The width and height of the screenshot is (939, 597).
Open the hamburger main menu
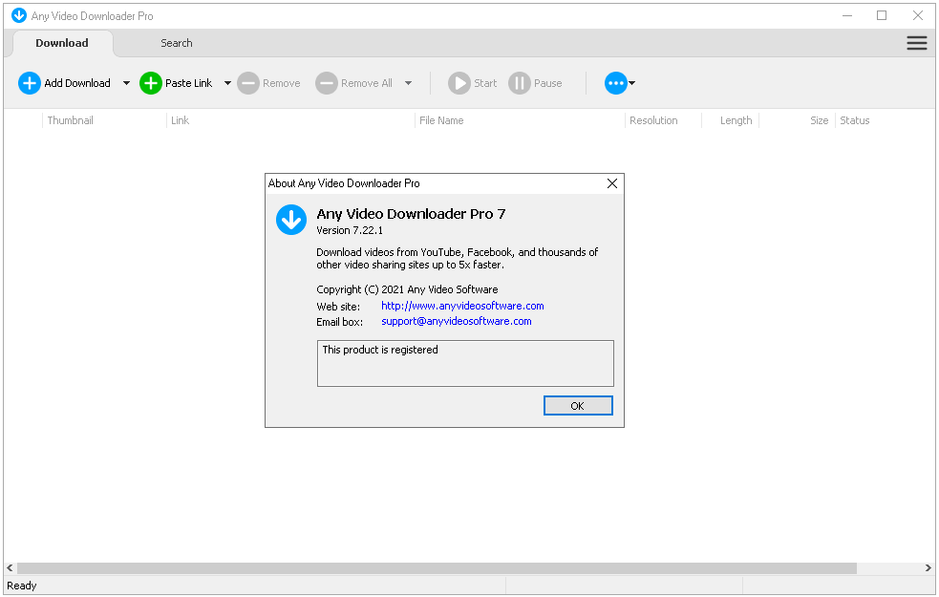916,43
